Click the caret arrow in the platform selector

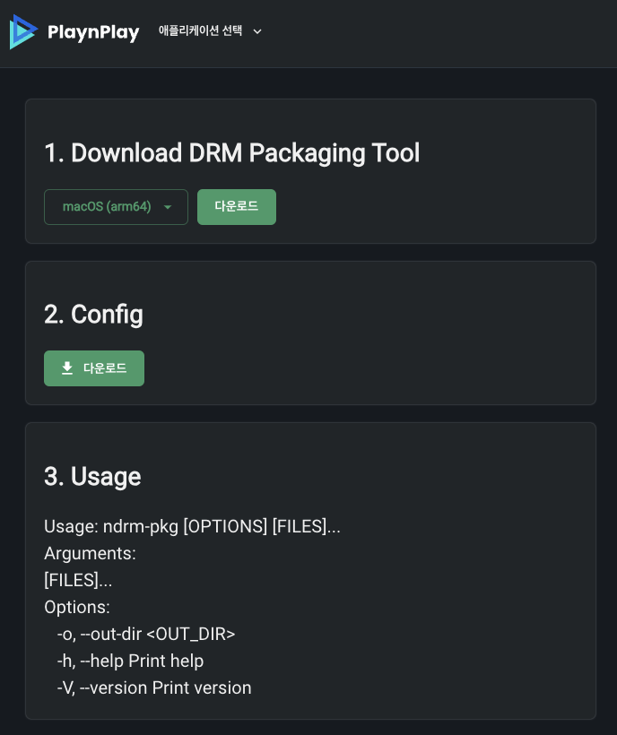tap(168, 207)
